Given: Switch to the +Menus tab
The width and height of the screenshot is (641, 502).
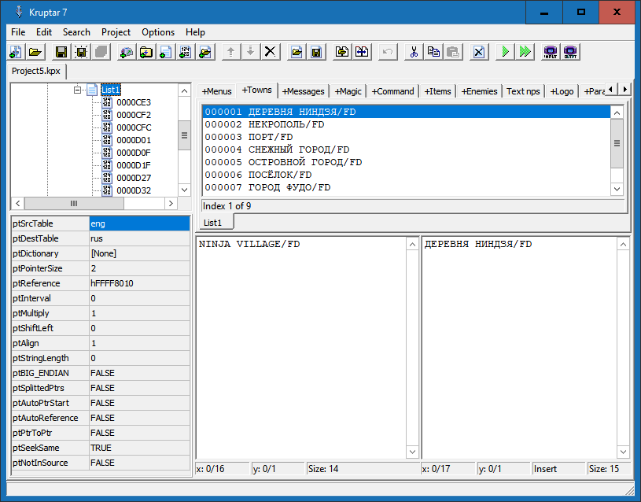Looking at the screenshot, I should pyautogui.click(x=216, y=91).
